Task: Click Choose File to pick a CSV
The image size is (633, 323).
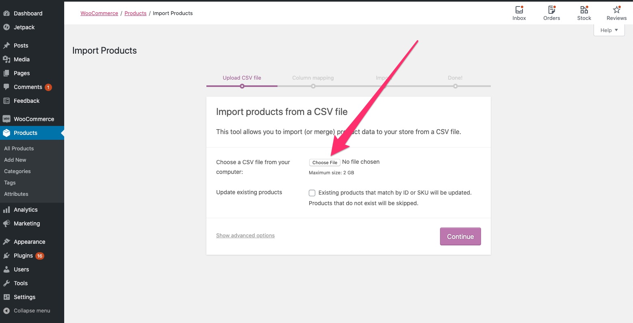Action: [x=325, y=162]
